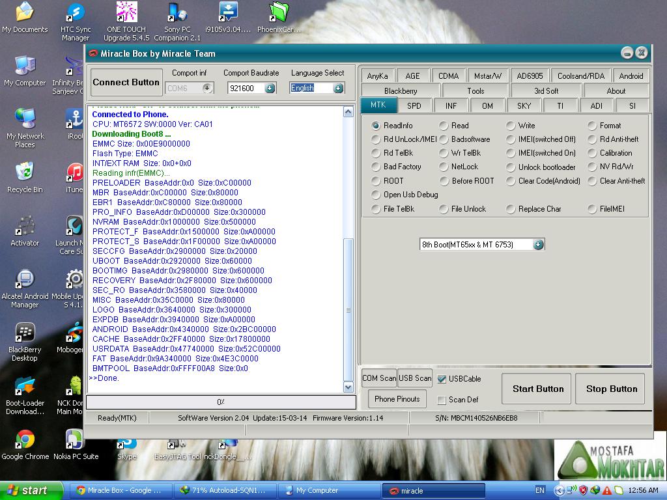Open Sony PC Companion 2.1 shortcut
Screen dimensions: 667x500
177,21
